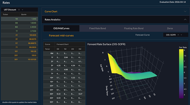Click the Evaluation Date text
The width and height of the screenshot is (190, 105).
coord(173,2)
